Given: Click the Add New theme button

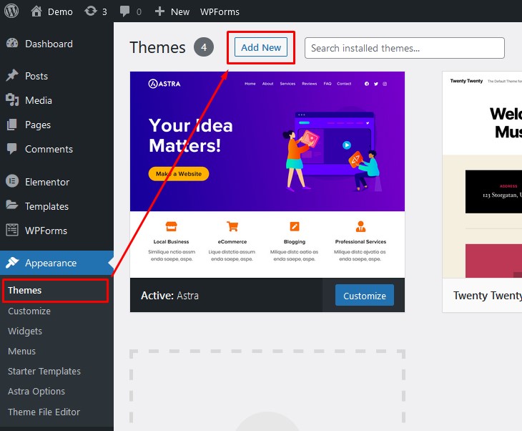Looking at the screenshot, I should click(x=261, y=47).
